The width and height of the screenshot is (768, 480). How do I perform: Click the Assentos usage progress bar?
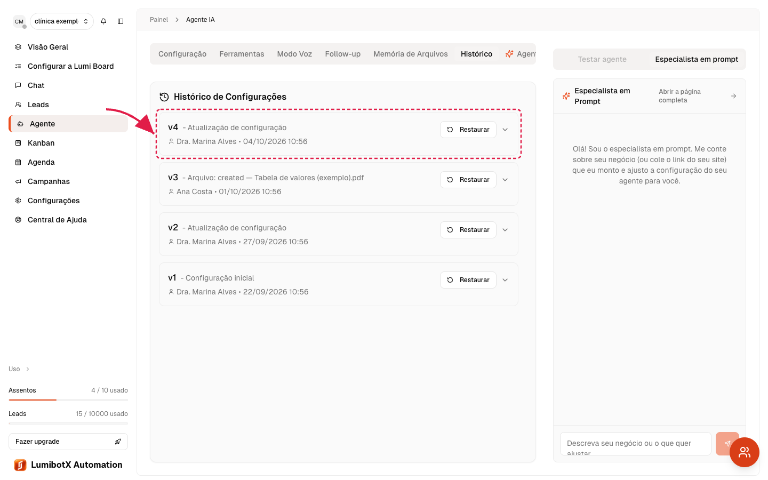pyautogui.click(x=68, y=399)
